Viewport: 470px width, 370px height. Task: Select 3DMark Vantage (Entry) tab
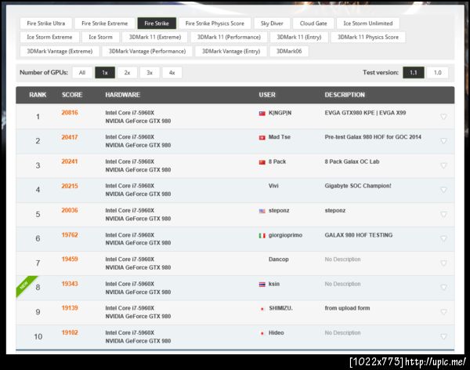click(231, 51)
